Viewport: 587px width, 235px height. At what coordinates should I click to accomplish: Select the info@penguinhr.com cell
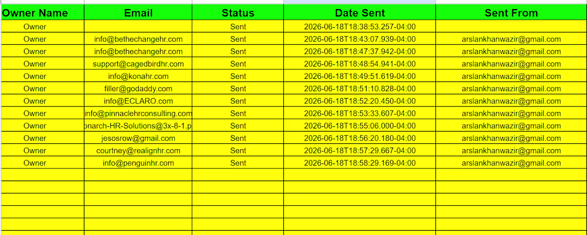(x=138, y=163)
